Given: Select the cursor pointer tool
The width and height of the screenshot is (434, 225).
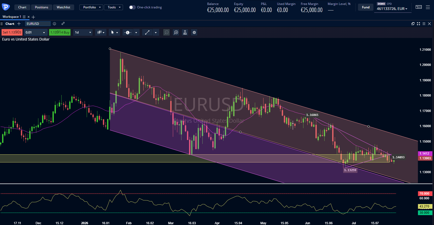Looking at the screenshot, I should (x=113, y=32).
